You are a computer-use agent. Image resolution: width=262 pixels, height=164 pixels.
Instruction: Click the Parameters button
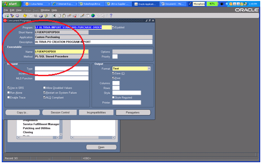(133, 112)
